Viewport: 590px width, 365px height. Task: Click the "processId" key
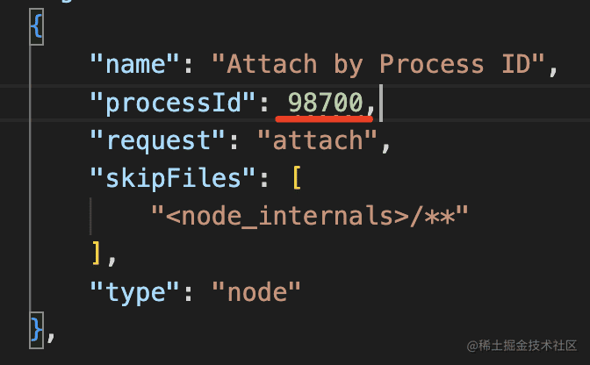click(x=173, y=103)
